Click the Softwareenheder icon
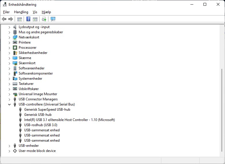The width and height of the screenshot is (225, 164). 15,68
